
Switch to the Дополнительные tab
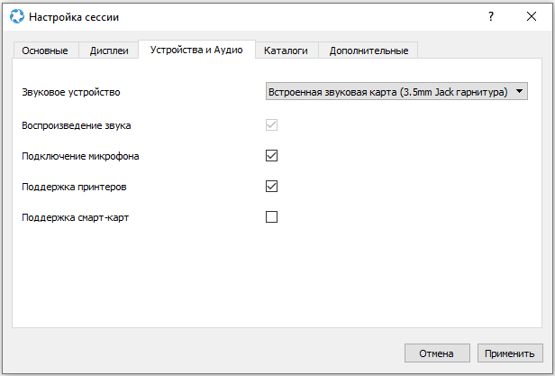pos(368,50)
